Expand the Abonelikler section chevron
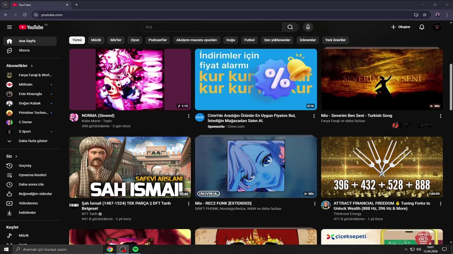Viewport: 453px width, 254px height. 32,66
